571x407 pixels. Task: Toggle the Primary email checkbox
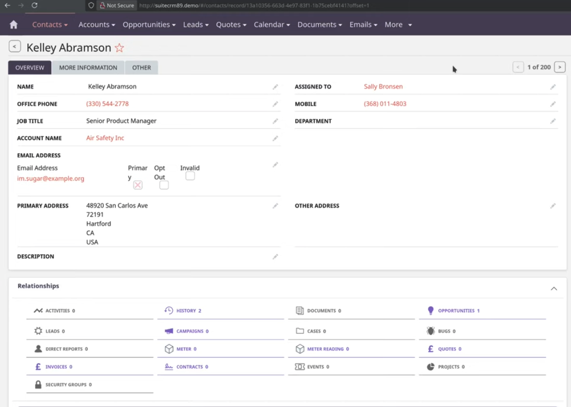138,185
